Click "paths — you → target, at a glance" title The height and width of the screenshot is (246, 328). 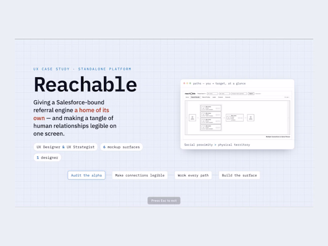pyautogui.click(x=219, y=83)
